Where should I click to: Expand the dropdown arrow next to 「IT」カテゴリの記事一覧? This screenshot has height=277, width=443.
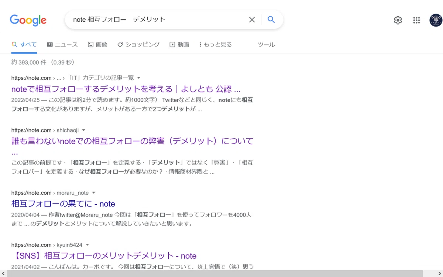tap(139, 78)
